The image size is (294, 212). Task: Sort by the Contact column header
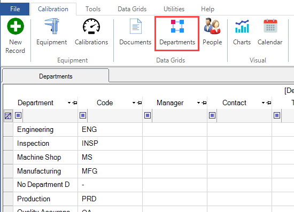234,103
